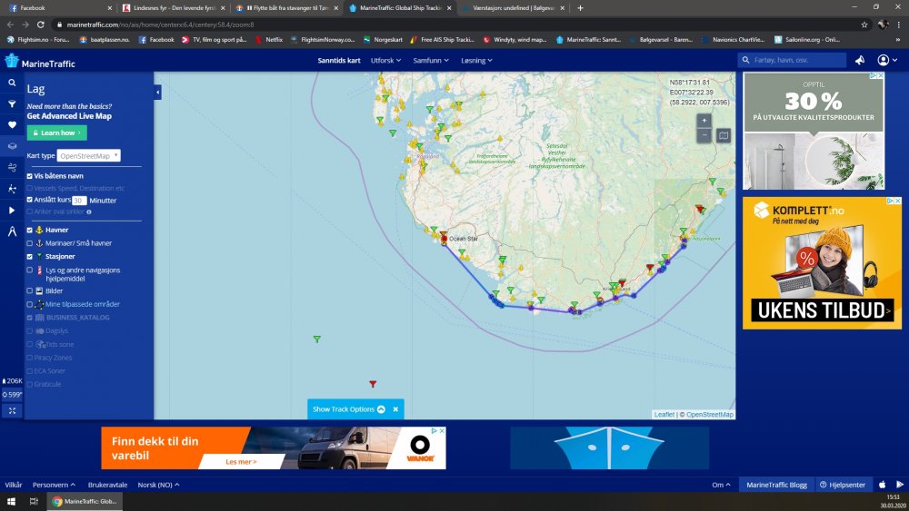Screen dimensions: 909x511
Task: Expand the 'Samfunn' menu
Action: tap(431, 60)
